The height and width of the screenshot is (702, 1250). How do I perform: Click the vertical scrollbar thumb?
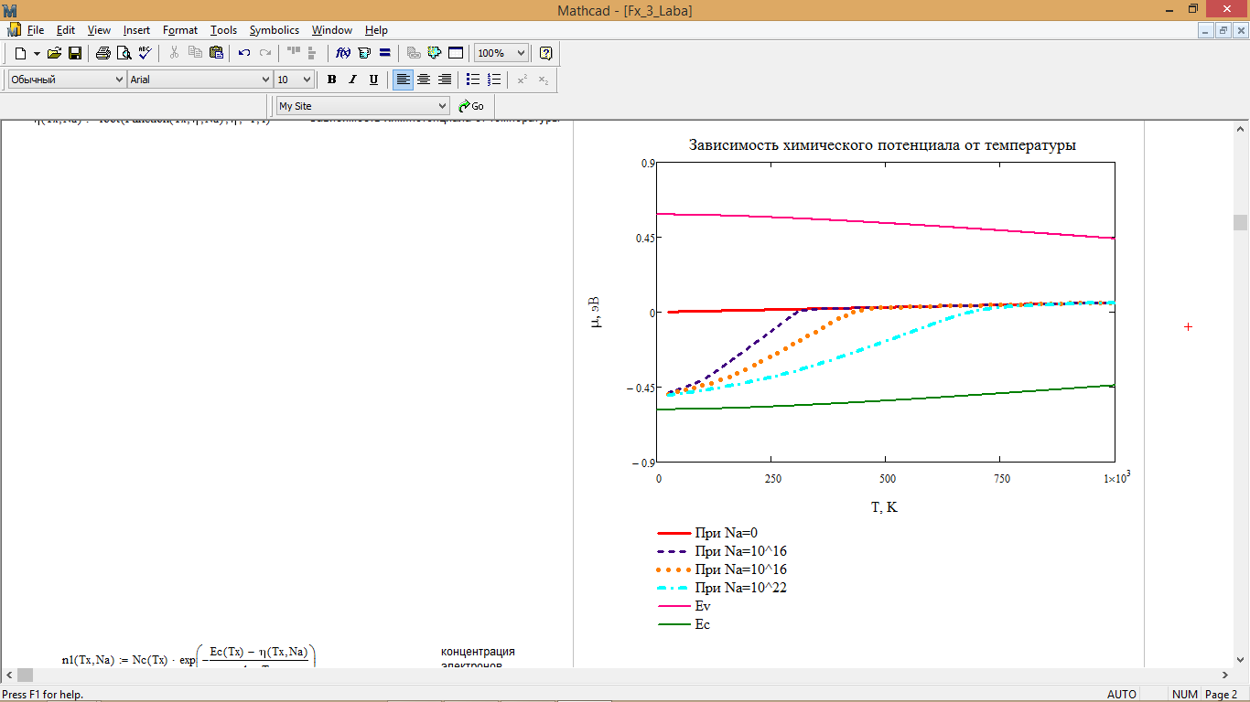[x=1240, y=222]
